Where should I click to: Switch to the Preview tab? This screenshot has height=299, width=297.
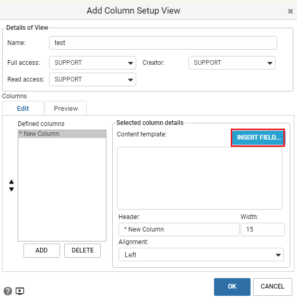pyautogui.click(x=66, y=108)
